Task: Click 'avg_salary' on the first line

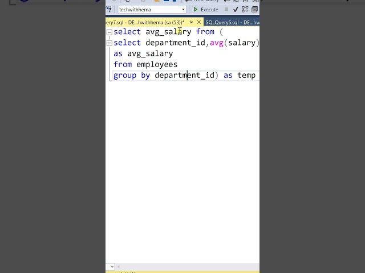Action: pyautogui.click(x=168, y=32)
